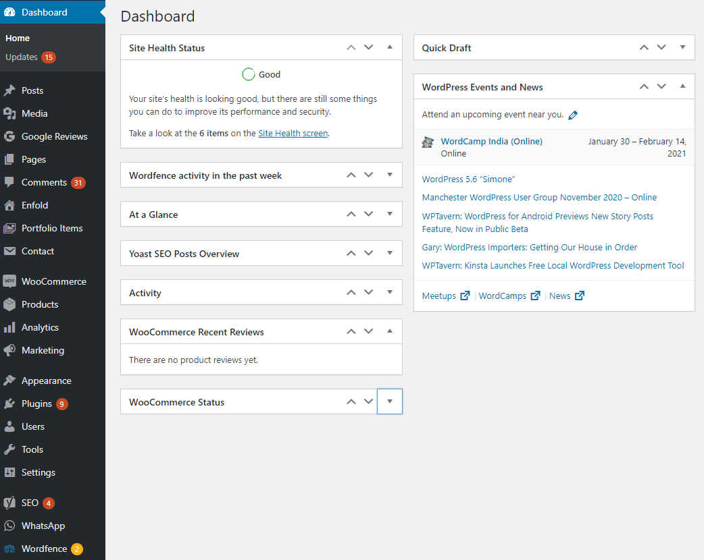Viewport: 704px width, 560px height.
Task: Open the Site Health screen link
Action: 293,133
